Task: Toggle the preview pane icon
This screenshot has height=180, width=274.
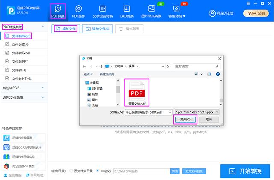Action: pyautogui.click(x=209, y=74)
